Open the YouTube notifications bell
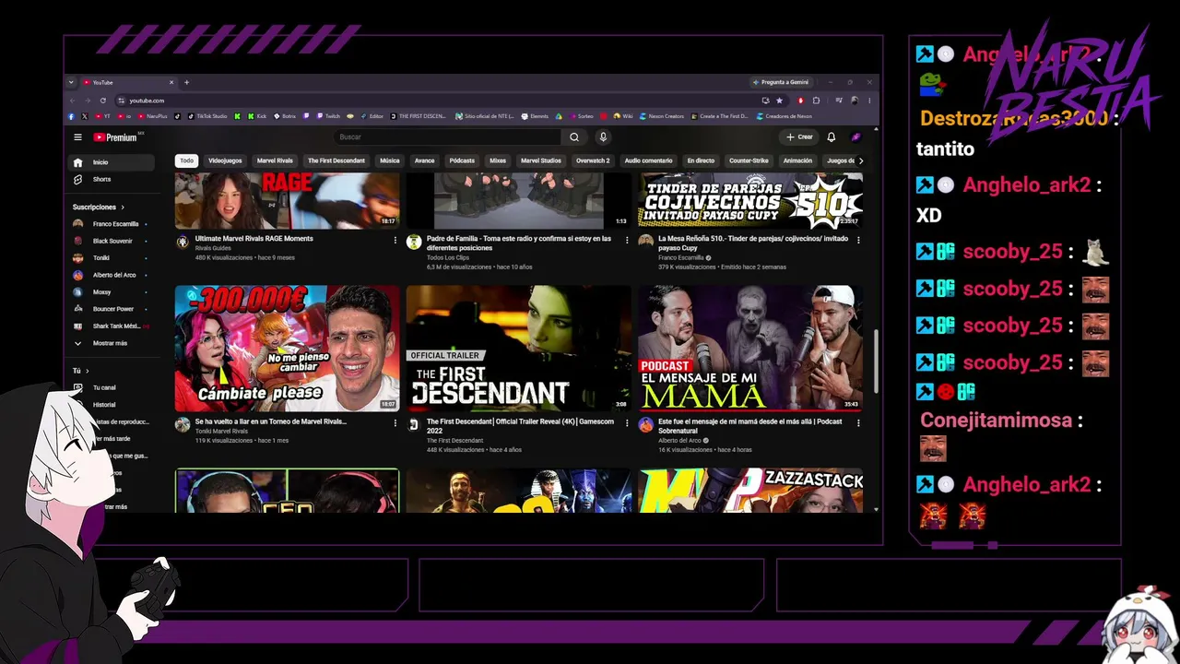The height and width of the screenshot is (664, 1180). pos(831,137)
